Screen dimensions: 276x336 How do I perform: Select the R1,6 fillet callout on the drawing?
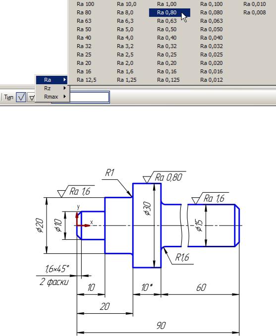coord(182,257)
